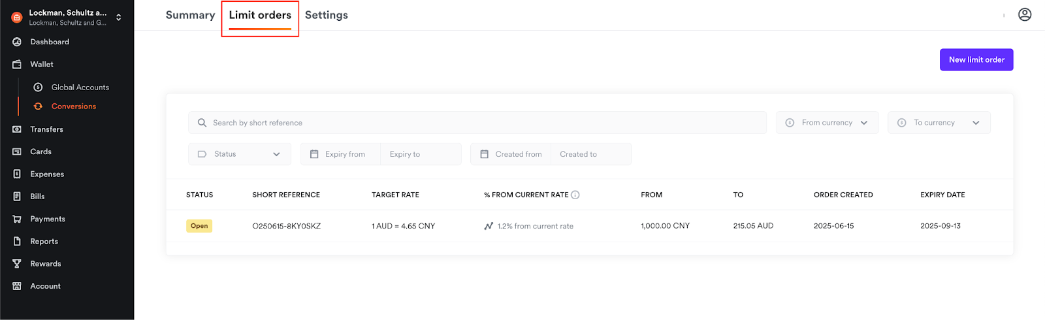
Task: Open the Status filter dropdown
Action: 240,154
